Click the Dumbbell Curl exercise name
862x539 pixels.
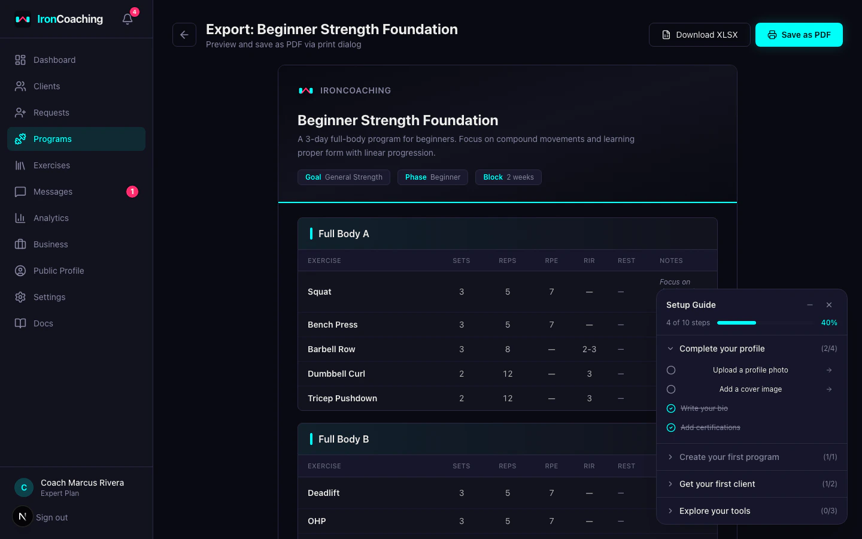[x=336, y=374]
